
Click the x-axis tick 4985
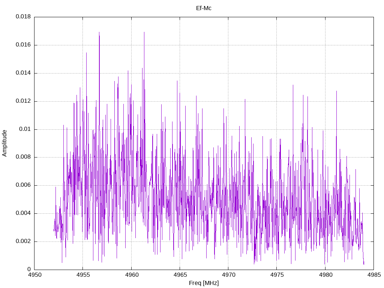click(374, 275)
